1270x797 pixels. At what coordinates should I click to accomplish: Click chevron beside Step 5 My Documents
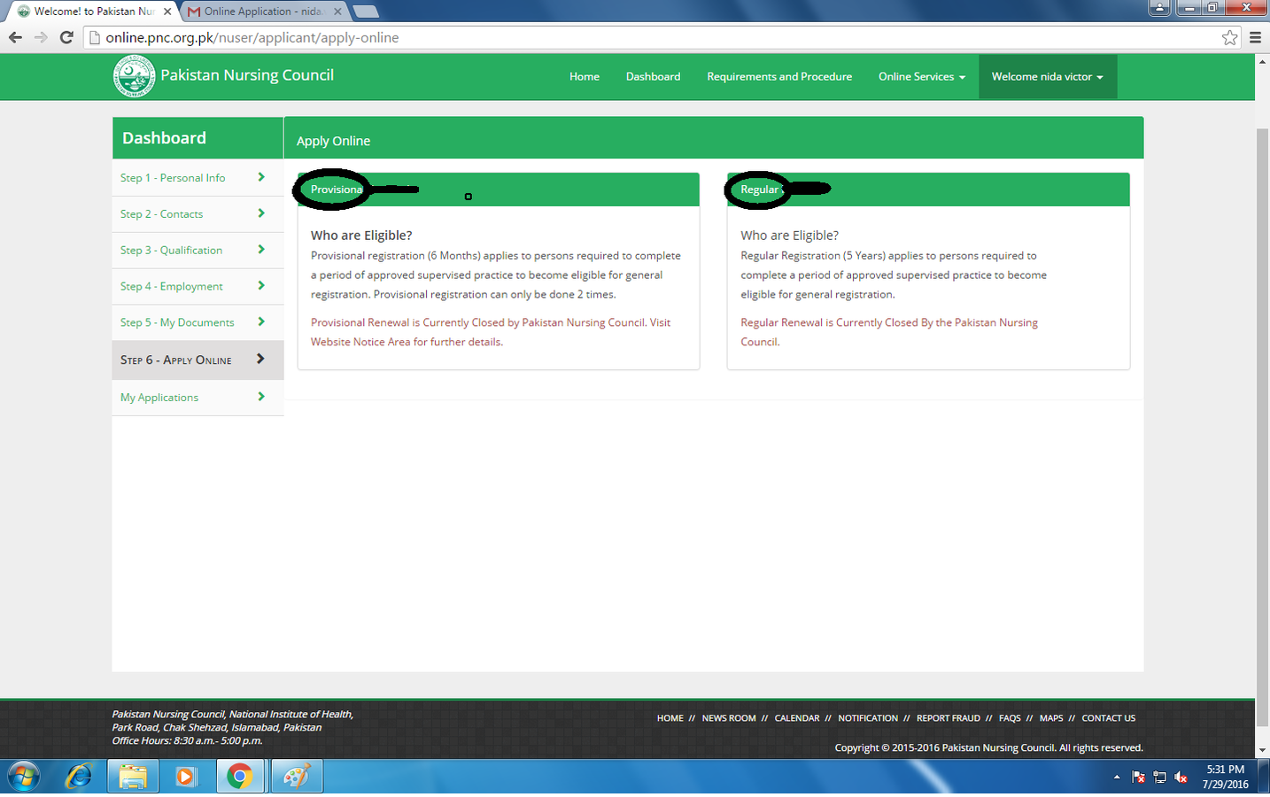pyautogui.click(x=261, y=322)
